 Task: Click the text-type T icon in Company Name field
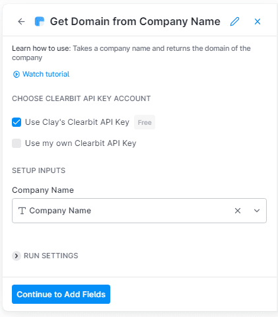point(22,211)
